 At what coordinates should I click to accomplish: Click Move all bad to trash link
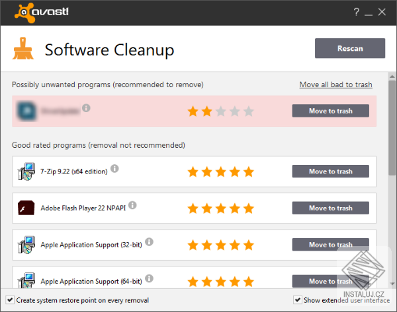(335, 84)
